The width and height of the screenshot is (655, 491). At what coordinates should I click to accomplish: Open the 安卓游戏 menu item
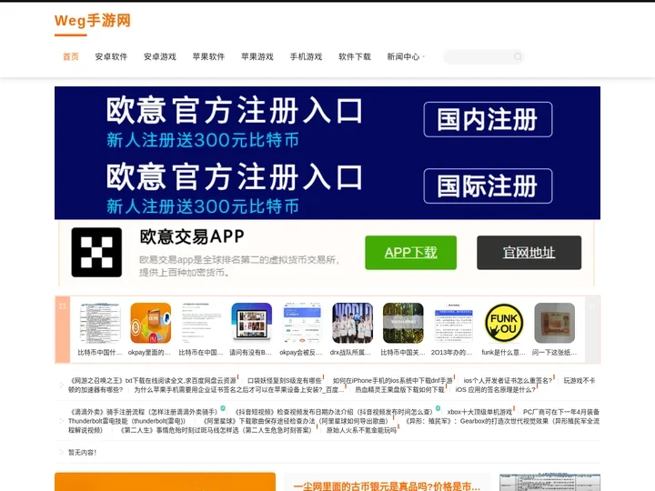[160, 56]
